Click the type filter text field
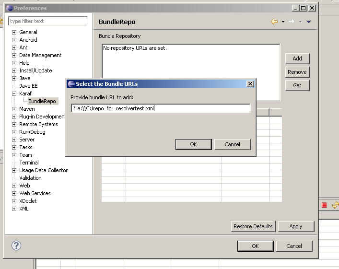This screenshot has height=269, width=339. [x=48, y=21]
